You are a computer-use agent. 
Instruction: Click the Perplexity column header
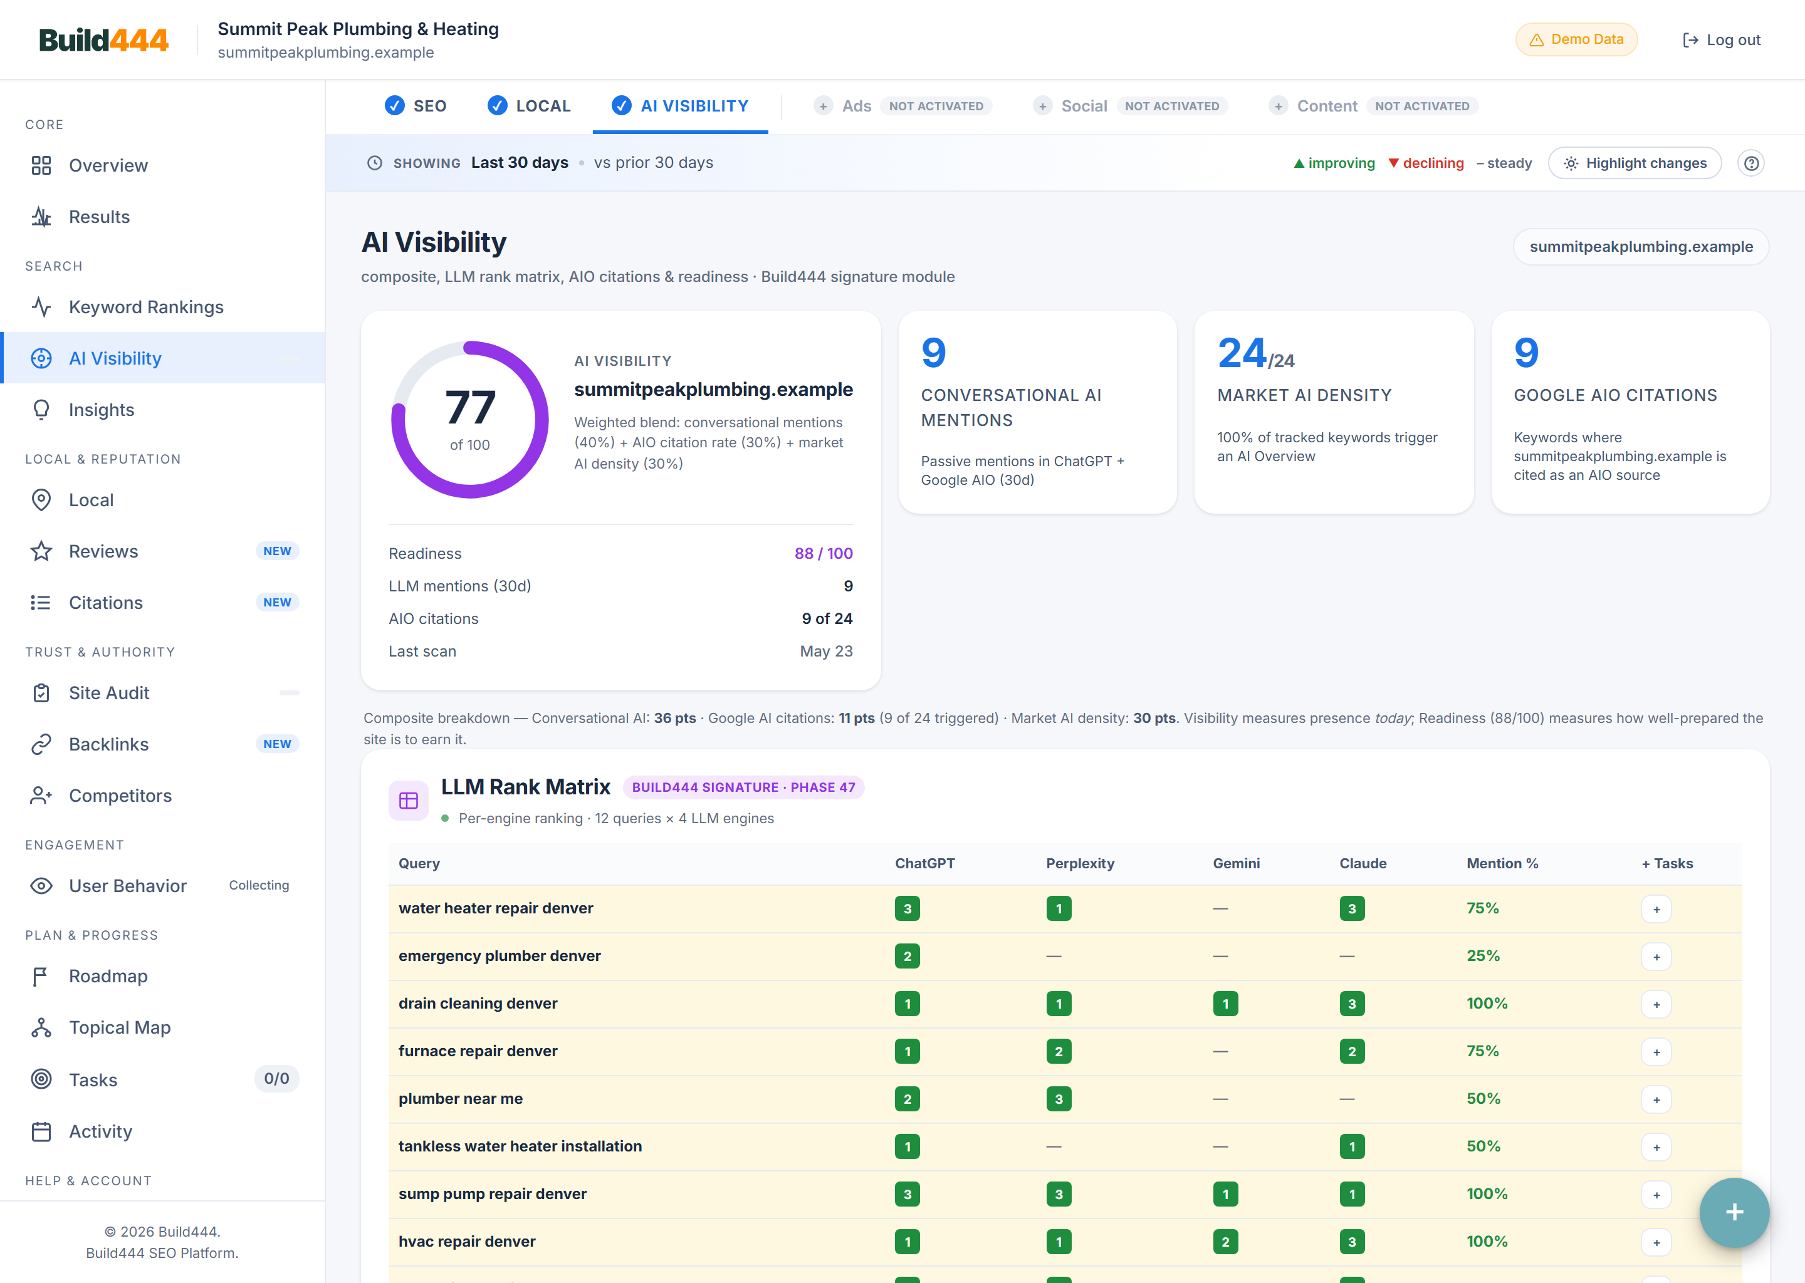[x=1079, y=863]
